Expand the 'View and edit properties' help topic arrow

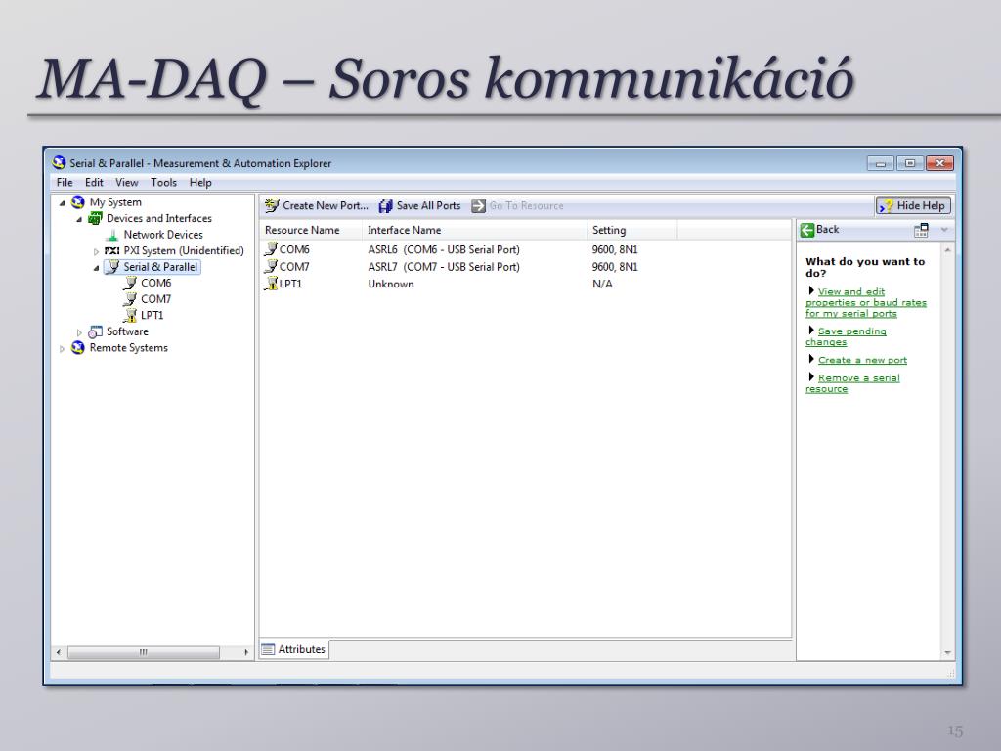click(x=811, y=291)
